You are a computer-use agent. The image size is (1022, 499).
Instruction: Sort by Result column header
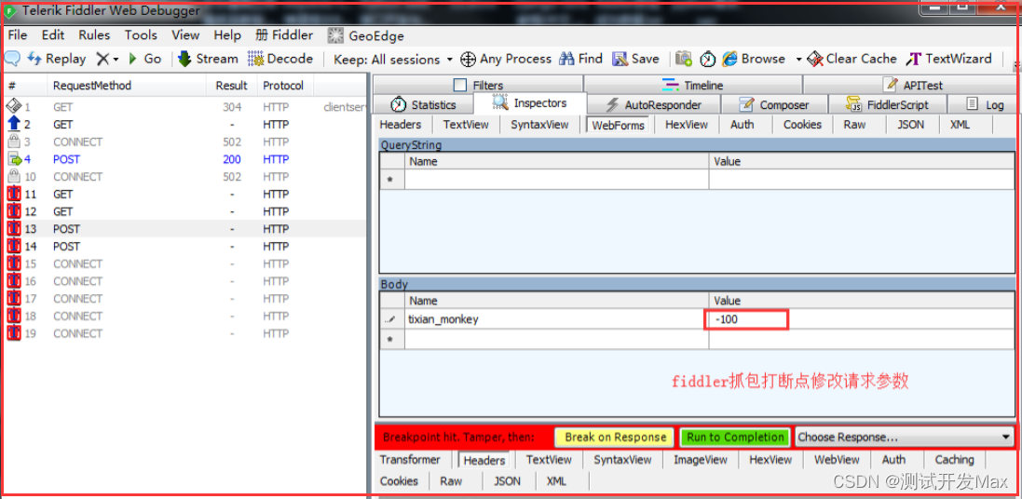(231, 86)
